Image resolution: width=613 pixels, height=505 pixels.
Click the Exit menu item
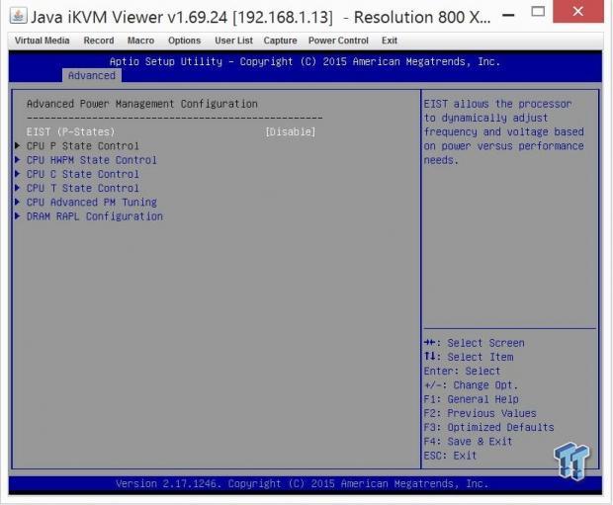[x=390, y=41]
